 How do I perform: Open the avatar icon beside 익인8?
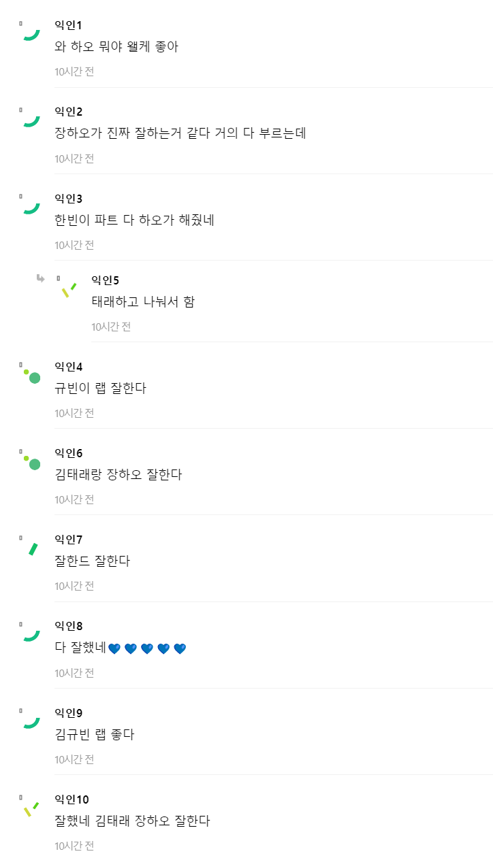point(30,633)
